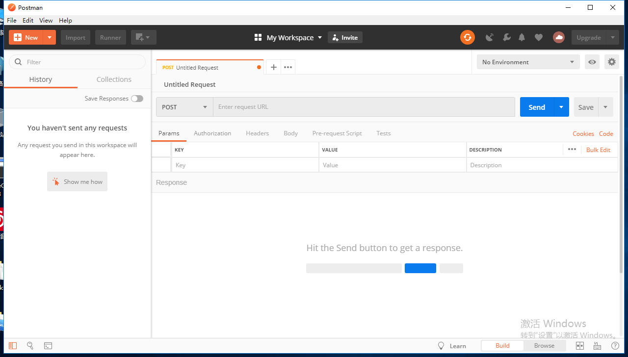Click the request pane vertical scrollbar
Image resolution: width=628 pixels, height=357 pixels.
click(622, 174)
